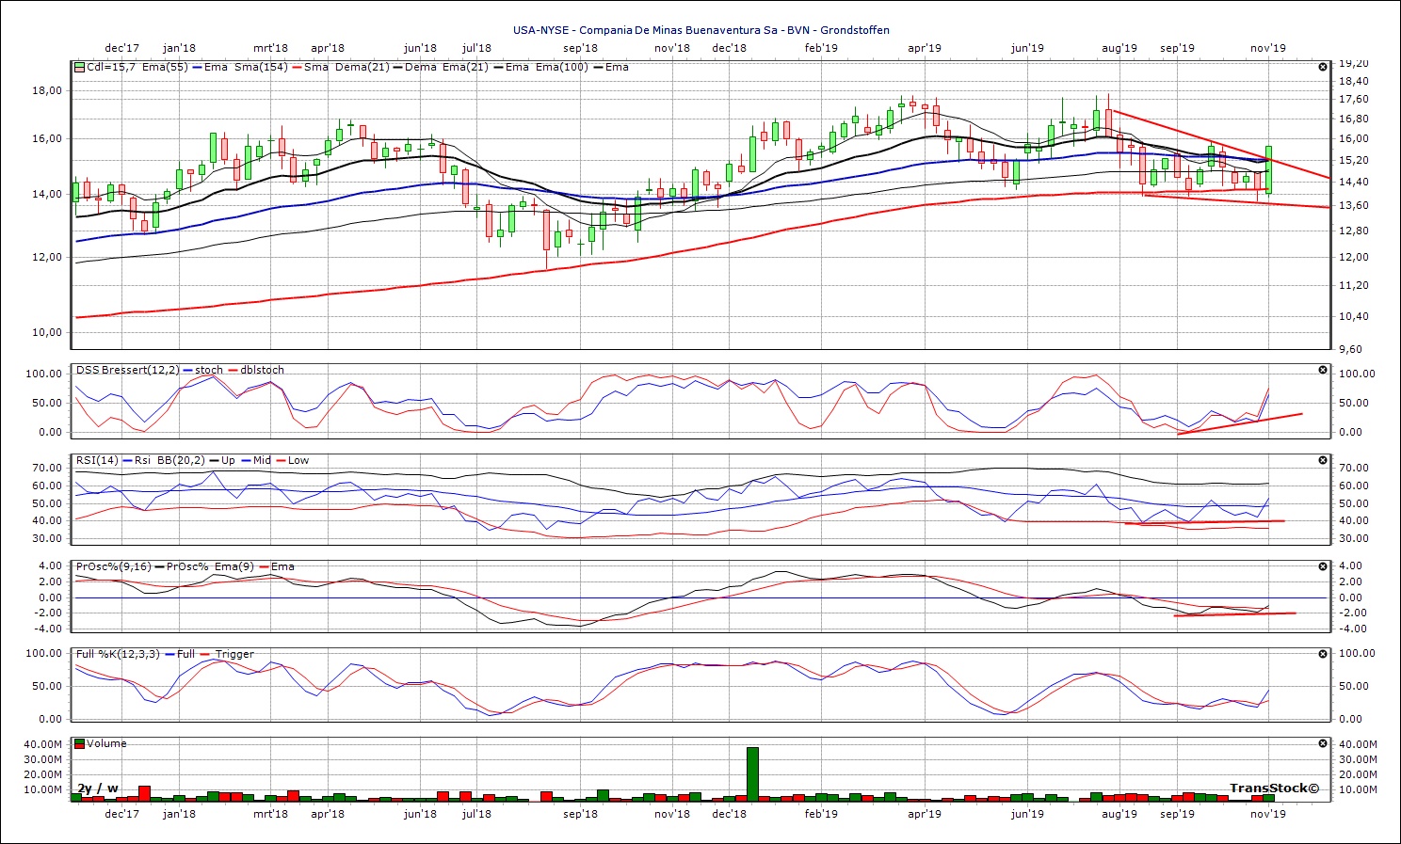Click the 2y / w period label

(98, 788)
